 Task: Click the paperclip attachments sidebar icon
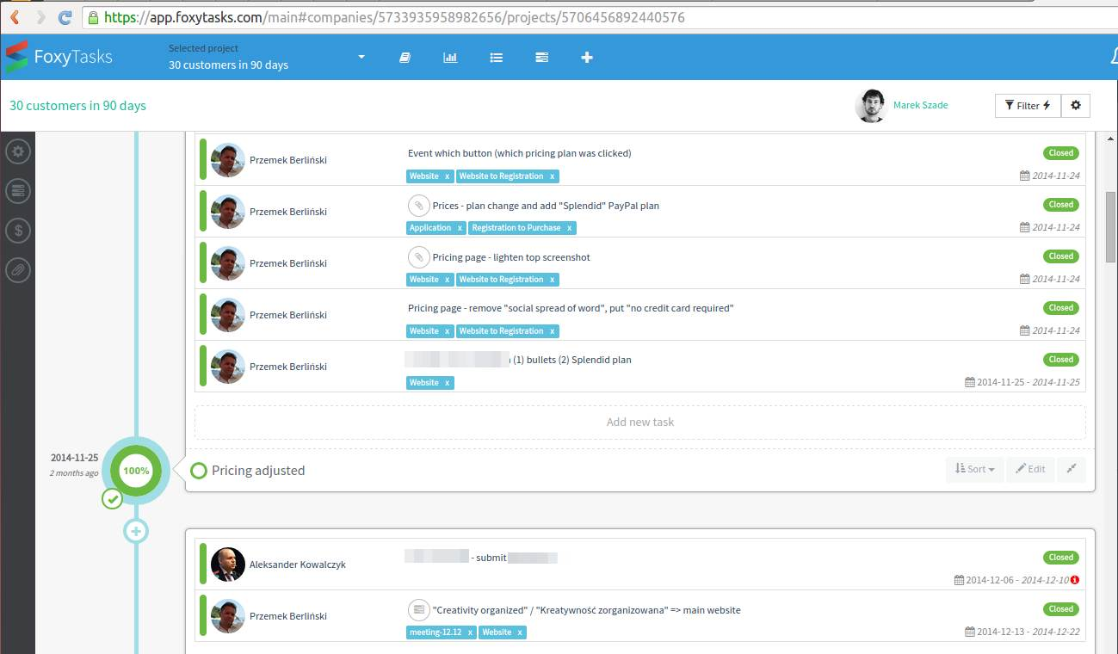coord(18,270)
